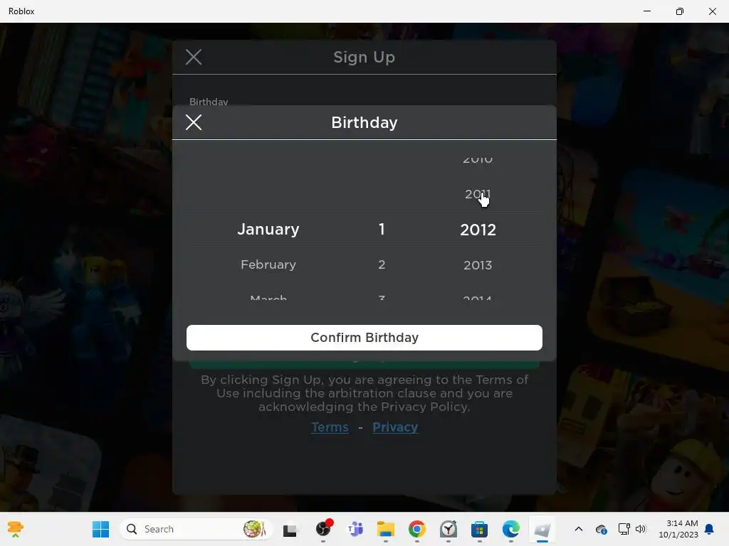Open Microsoft Store from the taskbar
Viewport: 729px width, 546px height.
(479, 529)
